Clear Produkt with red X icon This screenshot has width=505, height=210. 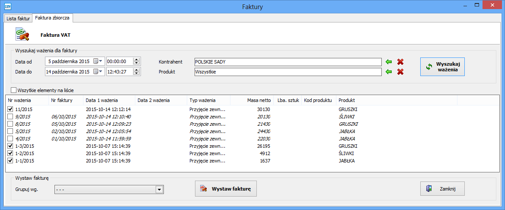click(x=400, y=72)
